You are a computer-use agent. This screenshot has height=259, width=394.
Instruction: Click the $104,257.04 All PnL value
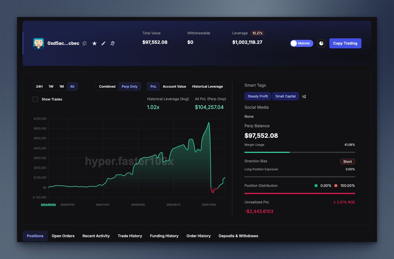[x=209, y=107]
